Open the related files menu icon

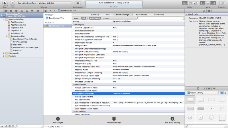tap(46, 11)
